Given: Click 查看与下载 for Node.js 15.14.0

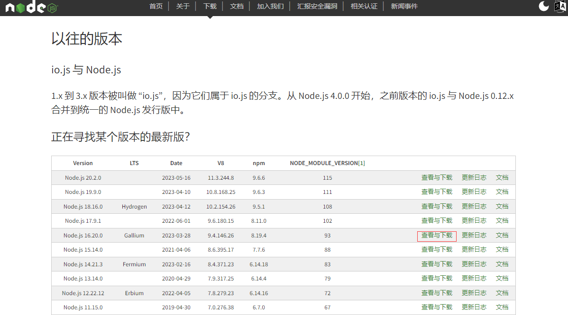Looking at the screenshot, I should point(437,250).
